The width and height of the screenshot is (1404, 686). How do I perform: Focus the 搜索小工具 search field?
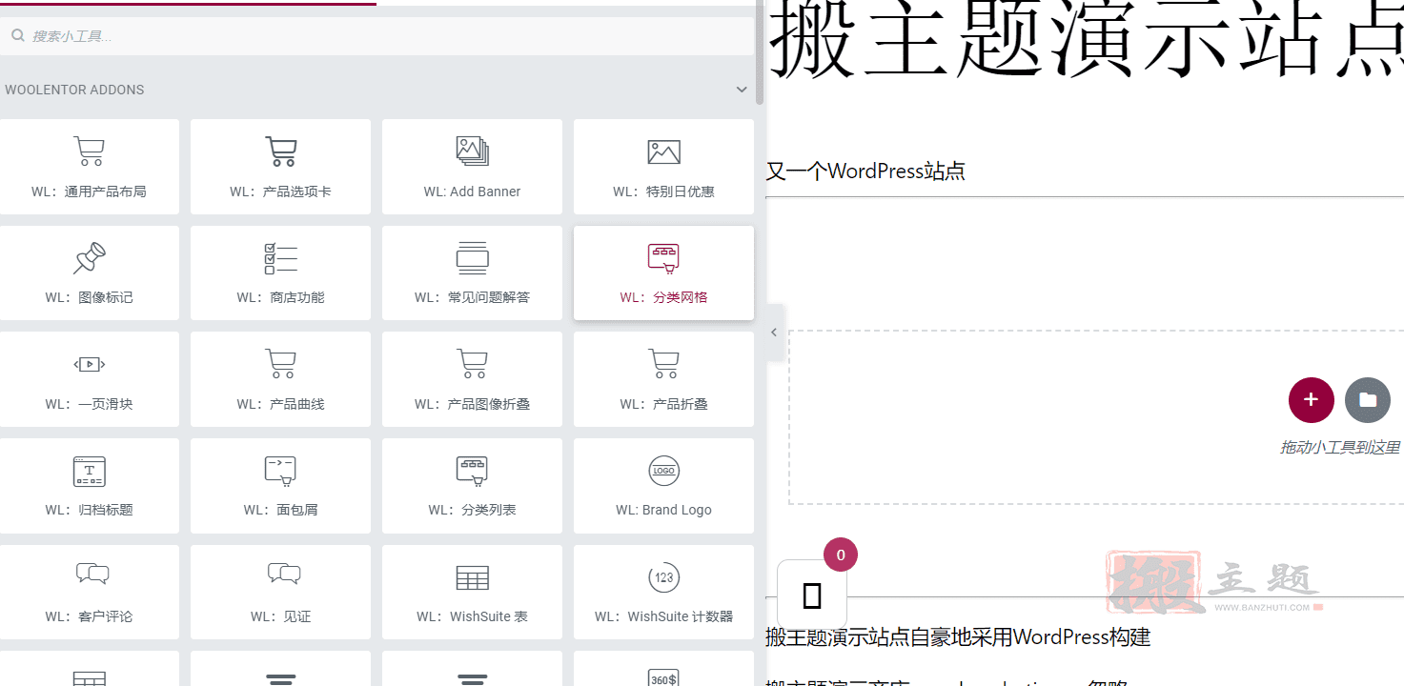(x=377, y=36)
